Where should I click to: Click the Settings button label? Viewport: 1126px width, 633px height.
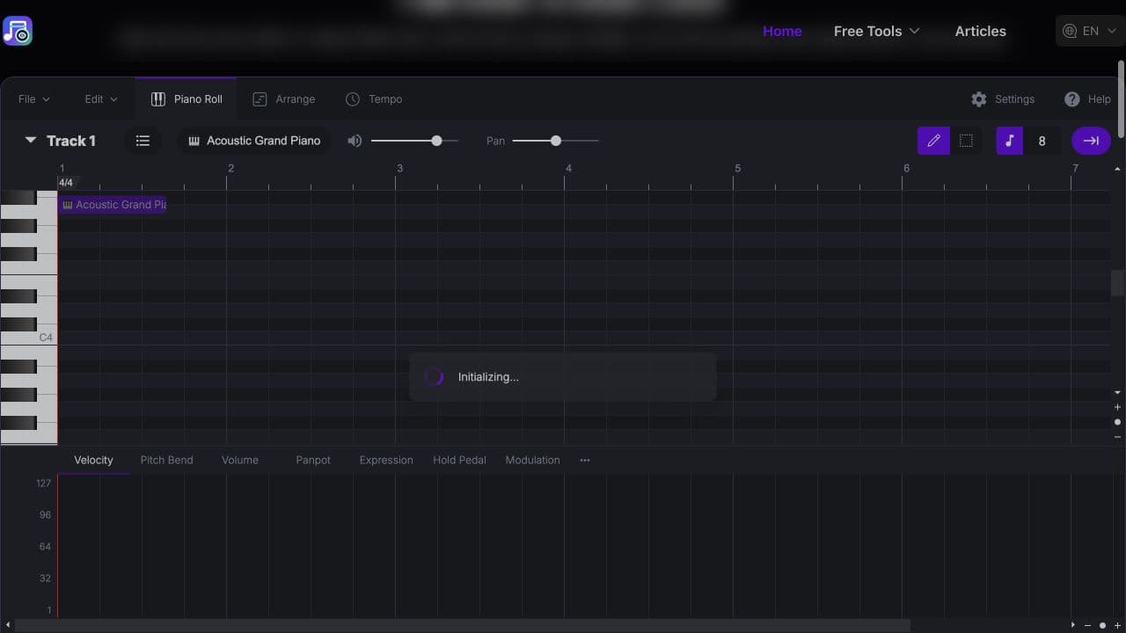[1014, 99]
